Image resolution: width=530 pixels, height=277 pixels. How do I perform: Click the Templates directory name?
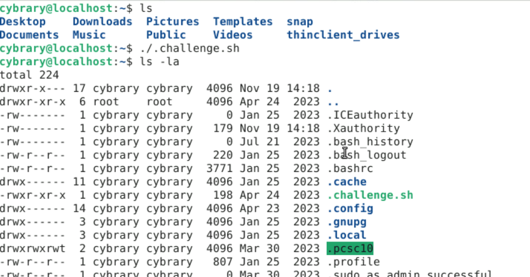tap(242, 22)
